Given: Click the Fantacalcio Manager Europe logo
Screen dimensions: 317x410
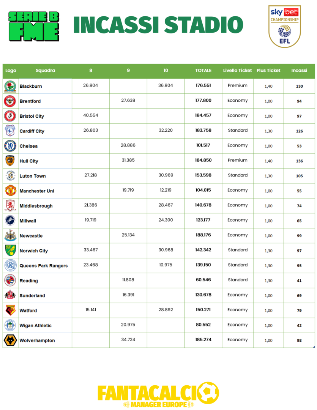Looking at the screenshot, I should (x=158, y=395).
